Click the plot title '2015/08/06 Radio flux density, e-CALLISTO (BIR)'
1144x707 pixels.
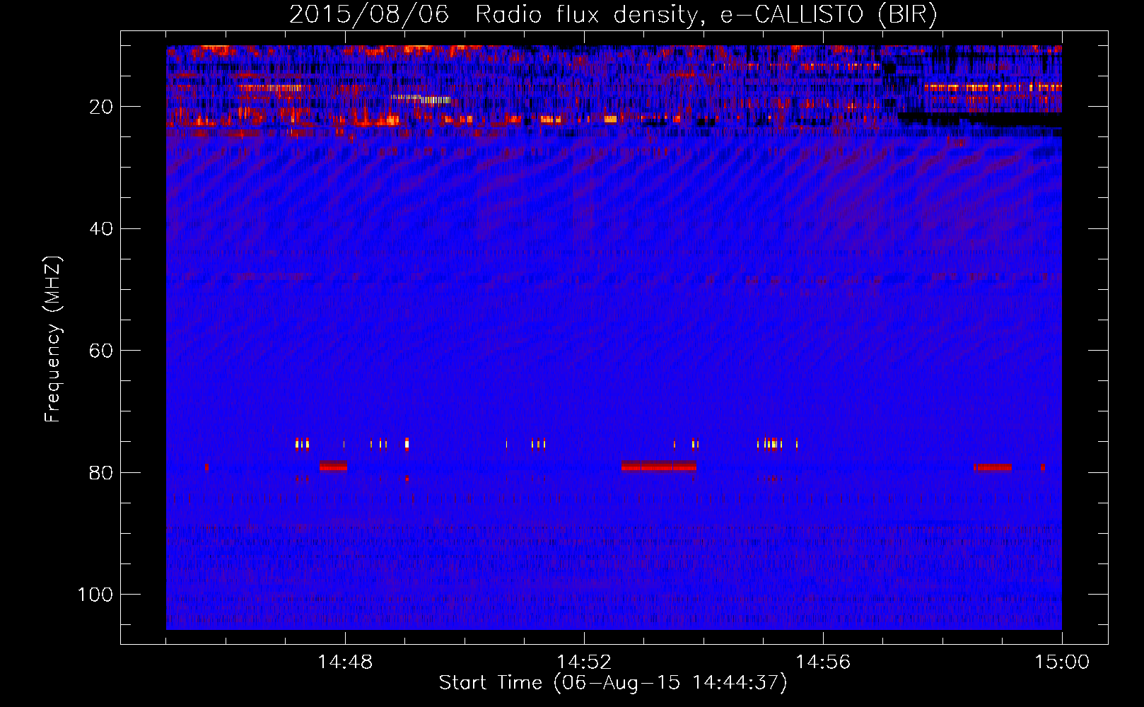[613, 14]
